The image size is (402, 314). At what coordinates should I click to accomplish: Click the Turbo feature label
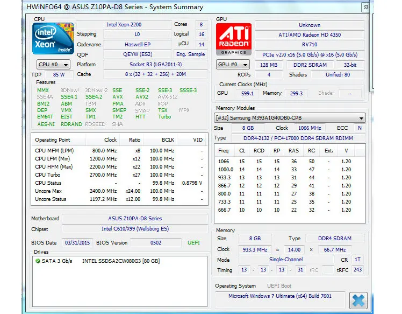[x=164, y=117]
